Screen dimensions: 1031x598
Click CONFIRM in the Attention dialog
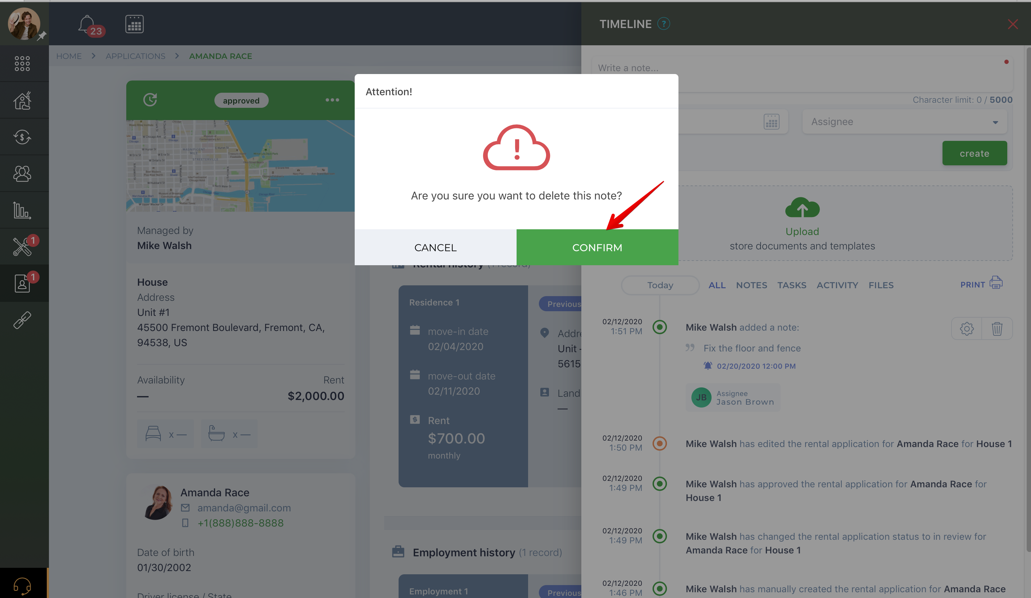pyautogui.click(x=597, y=247)
